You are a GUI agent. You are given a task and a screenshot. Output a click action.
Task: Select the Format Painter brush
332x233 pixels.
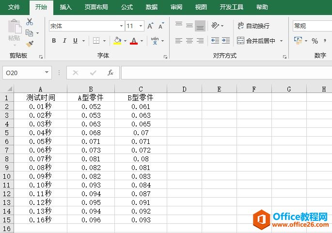coord(30,44)
